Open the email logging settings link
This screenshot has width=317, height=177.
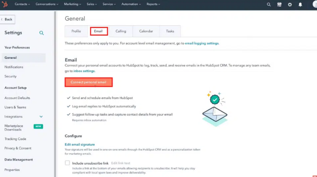point(202,43)
